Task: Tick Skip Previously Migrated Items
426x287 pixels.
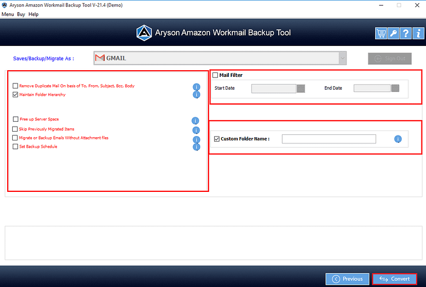Action: [x=15, y=129]
